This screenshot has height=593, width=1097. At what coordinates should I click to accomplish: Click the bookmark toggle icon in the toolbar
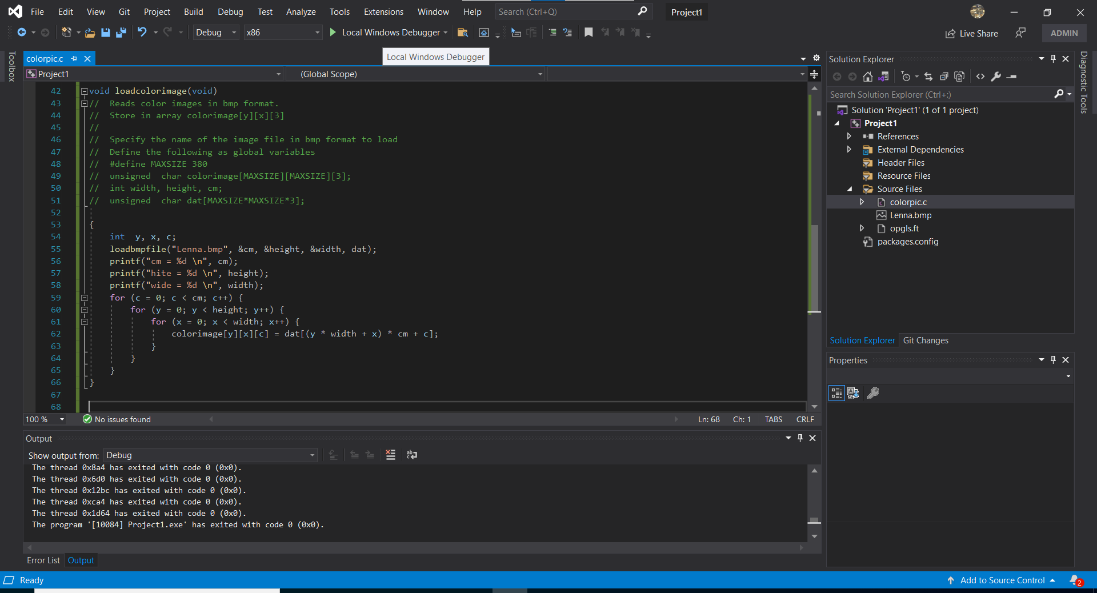point(588,33)
